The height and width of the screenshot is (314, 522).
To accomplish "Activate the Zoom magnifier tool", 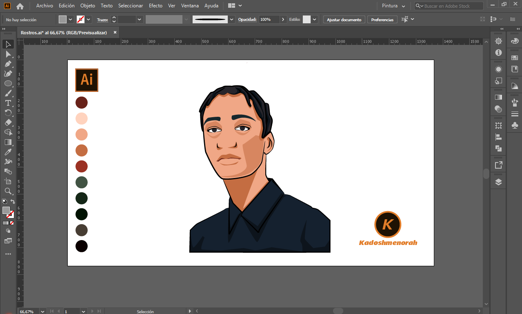I will point(8,191).
